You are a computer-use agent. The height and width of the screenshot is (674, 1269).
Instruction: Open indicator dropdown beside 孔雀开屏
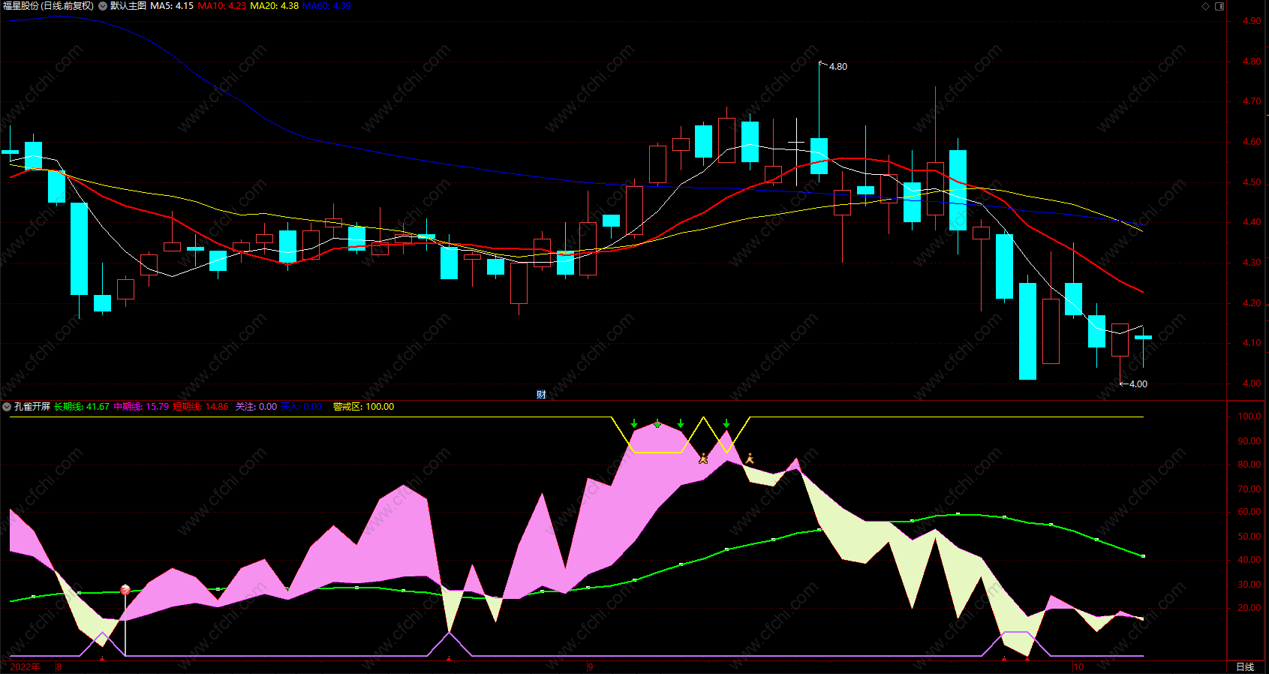(x=7, y=407)
